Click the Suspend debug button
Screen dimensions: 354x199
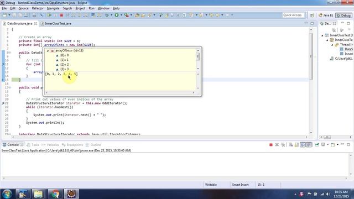pos(55,15)
